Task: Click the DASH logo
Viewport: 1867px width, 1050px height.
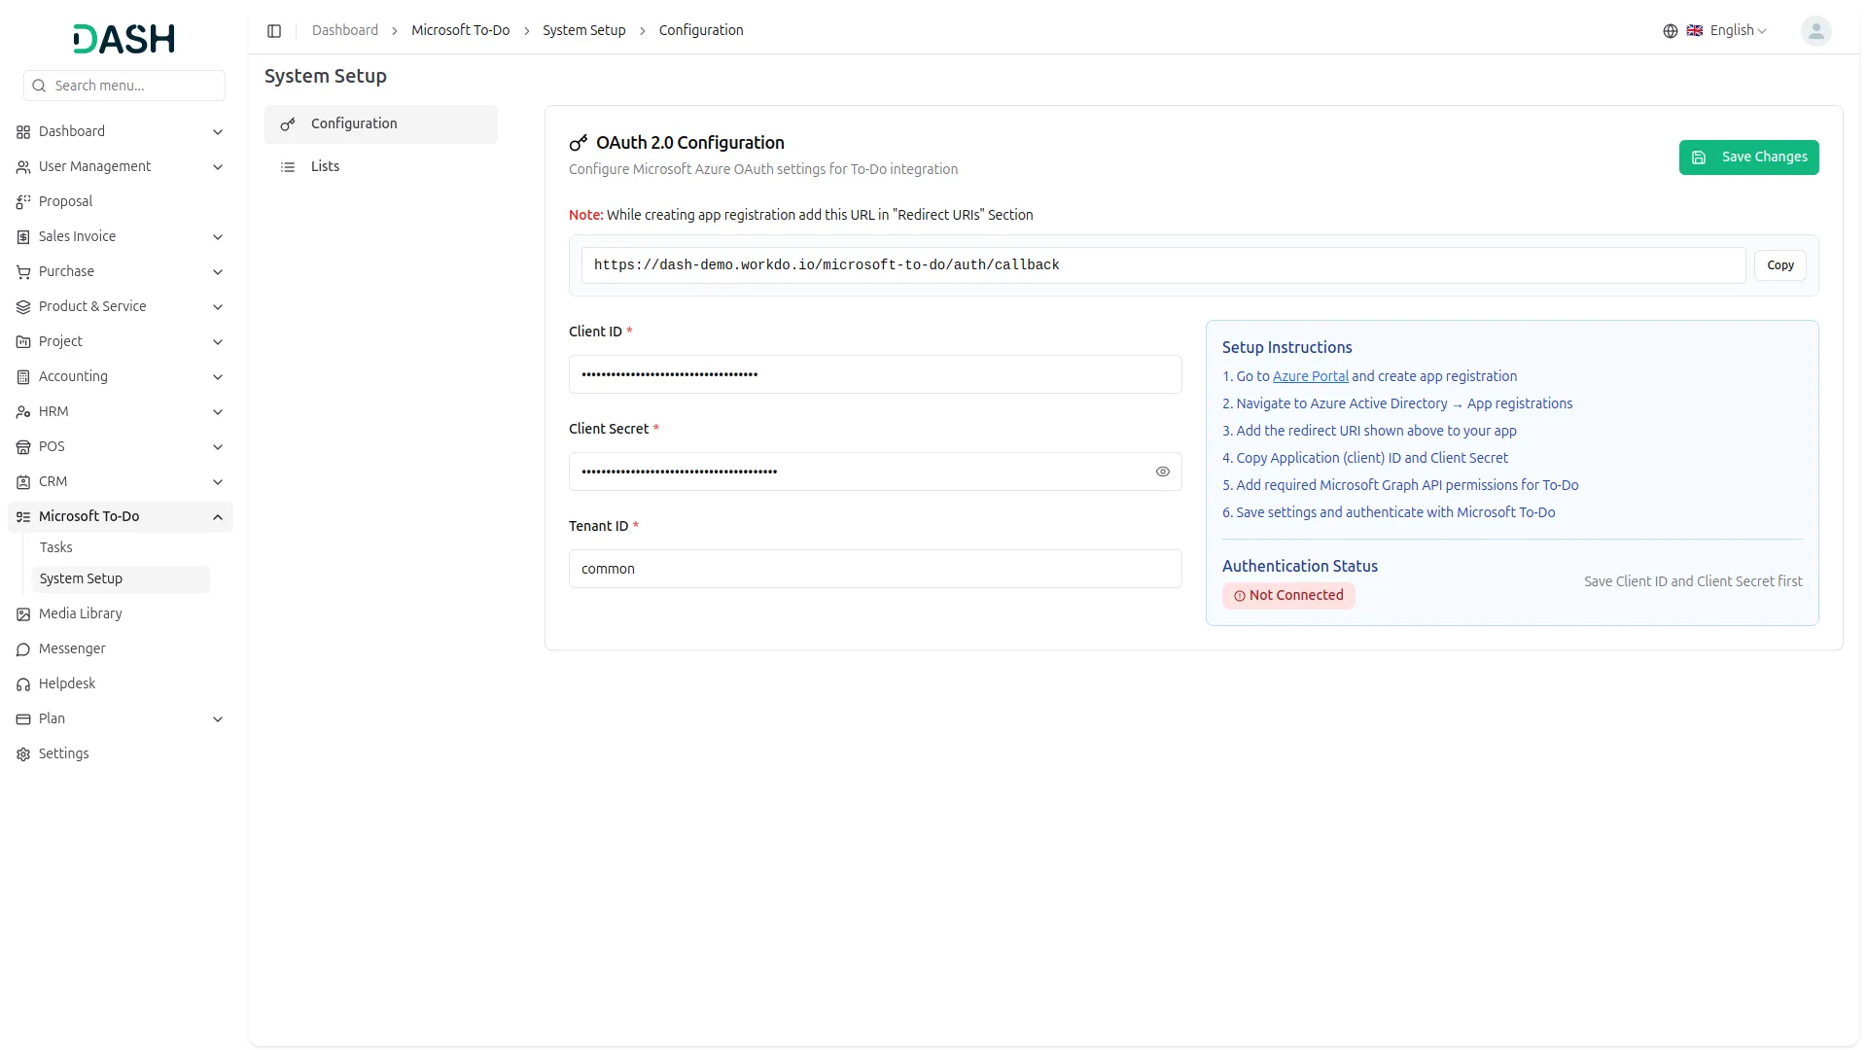Action: [124, 39]
